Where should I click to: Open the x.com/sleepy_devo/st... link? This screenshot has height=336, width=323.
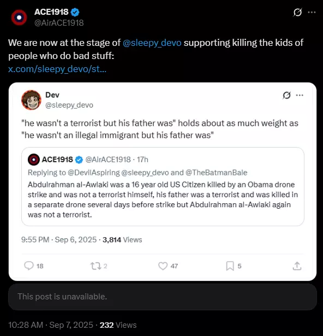tap(57, 69)
